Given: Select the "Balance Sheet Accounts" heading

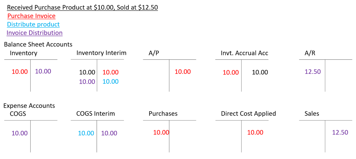Looking at the screenshot, I should pyautogui.click(x=38, y=44).
